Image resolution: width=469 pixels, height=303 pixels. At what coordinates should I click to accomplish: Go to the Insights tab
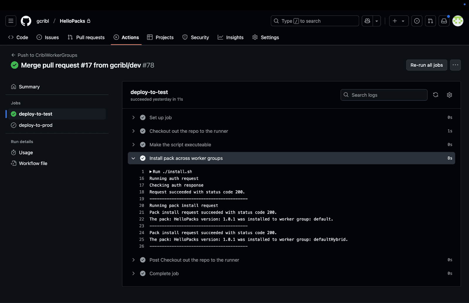[x=231, y=38]
